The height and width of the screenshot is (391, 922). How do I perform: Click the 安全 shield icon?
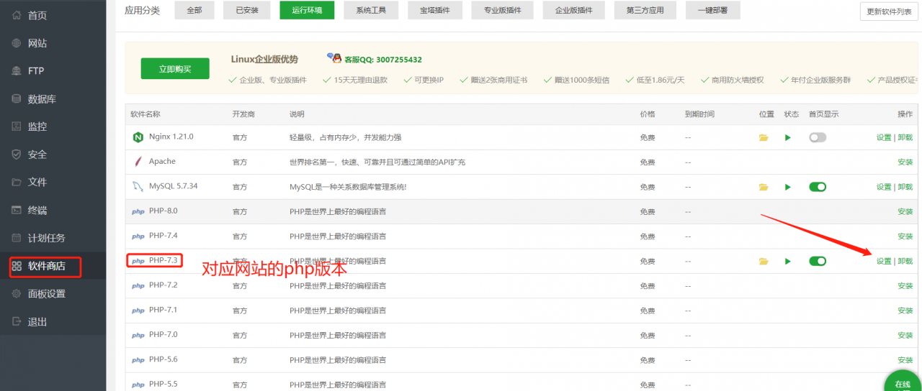pyautogui.click(x=17, y=155)
